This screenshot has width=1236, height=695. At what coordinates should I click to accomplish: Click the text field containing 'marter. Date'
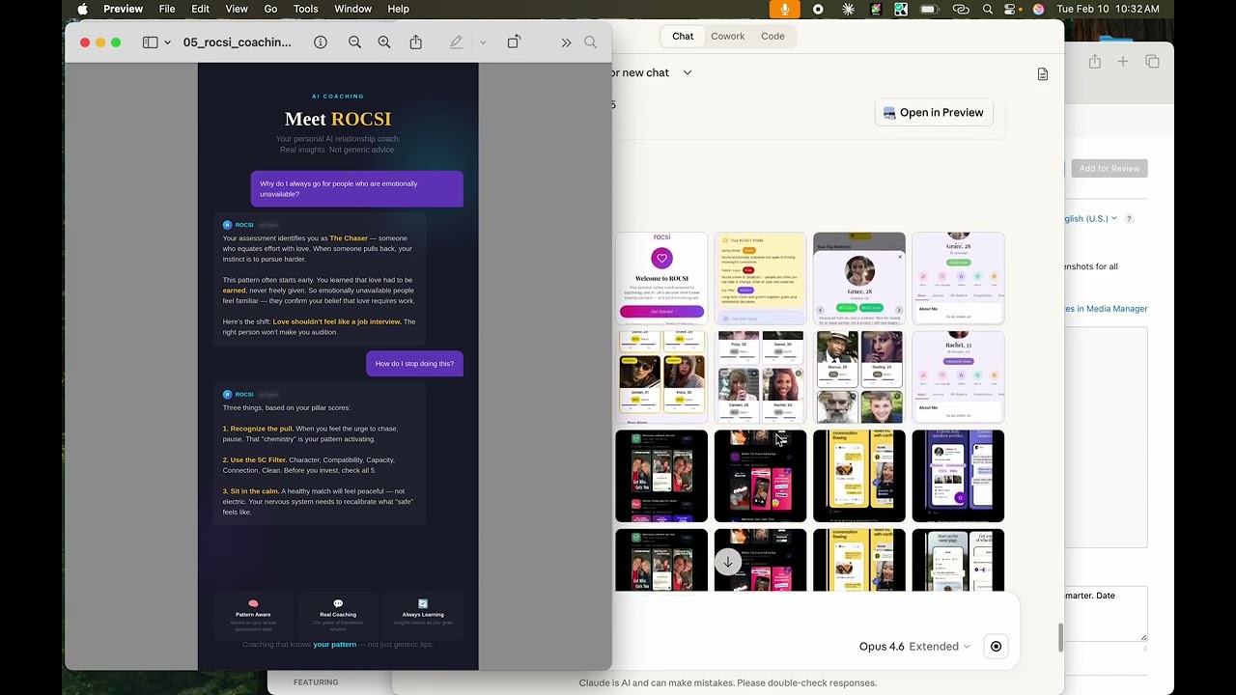1106,613
